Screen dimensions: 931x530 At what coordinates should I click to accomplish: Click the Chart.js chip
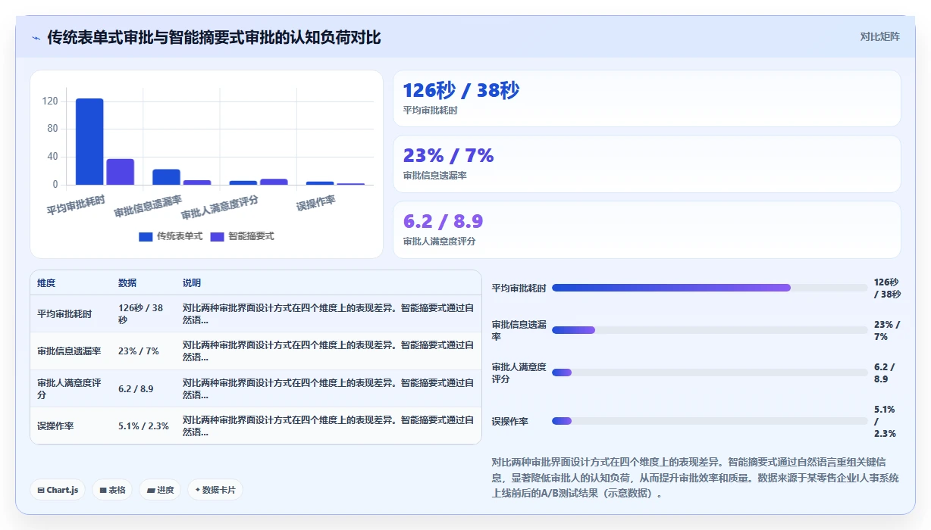point(58,490)
